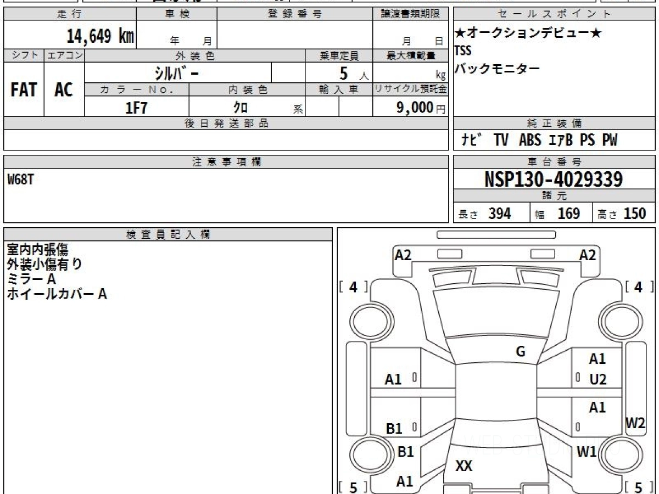The image size is (659, 494).
Task: Click the 長さ 394 dimension cell
Action: [x=492, y=214]
